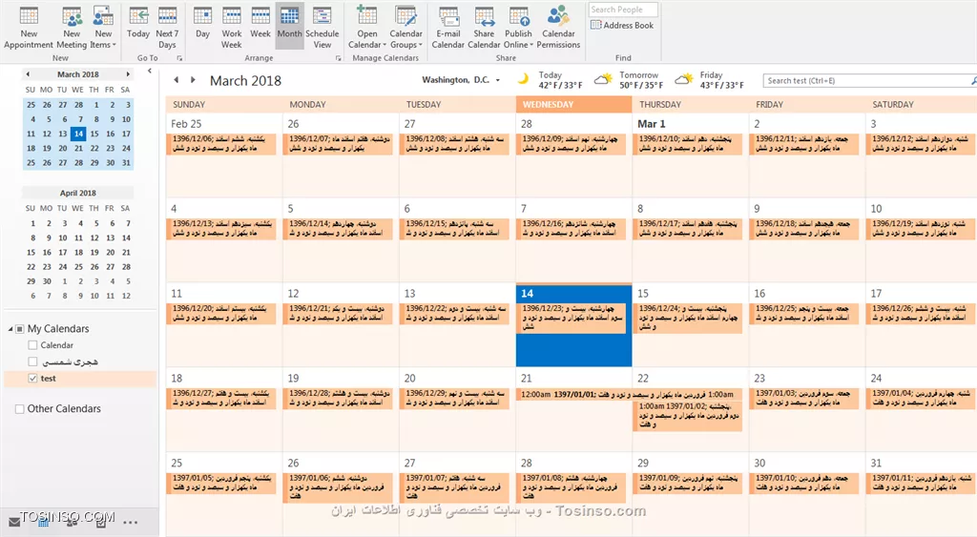The image size is (977, 537).
Task: Open the Go To dialog launcher
Action: pyautogui.click(x=179, y=58)
